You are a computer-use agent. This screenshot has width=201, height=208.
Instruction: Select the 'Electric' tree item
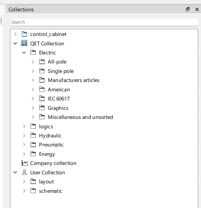click(47, 53)
